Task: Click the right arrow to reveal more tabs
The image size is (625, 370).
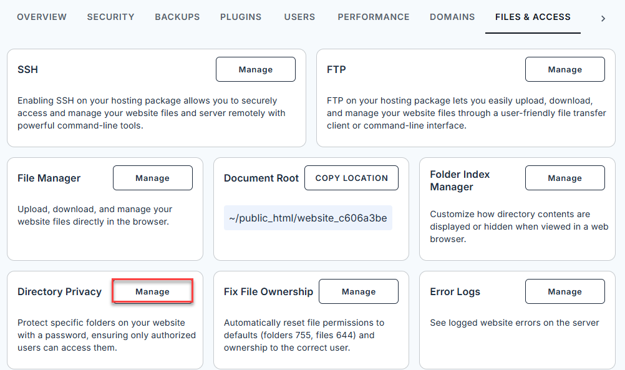Action: [603, 18]
